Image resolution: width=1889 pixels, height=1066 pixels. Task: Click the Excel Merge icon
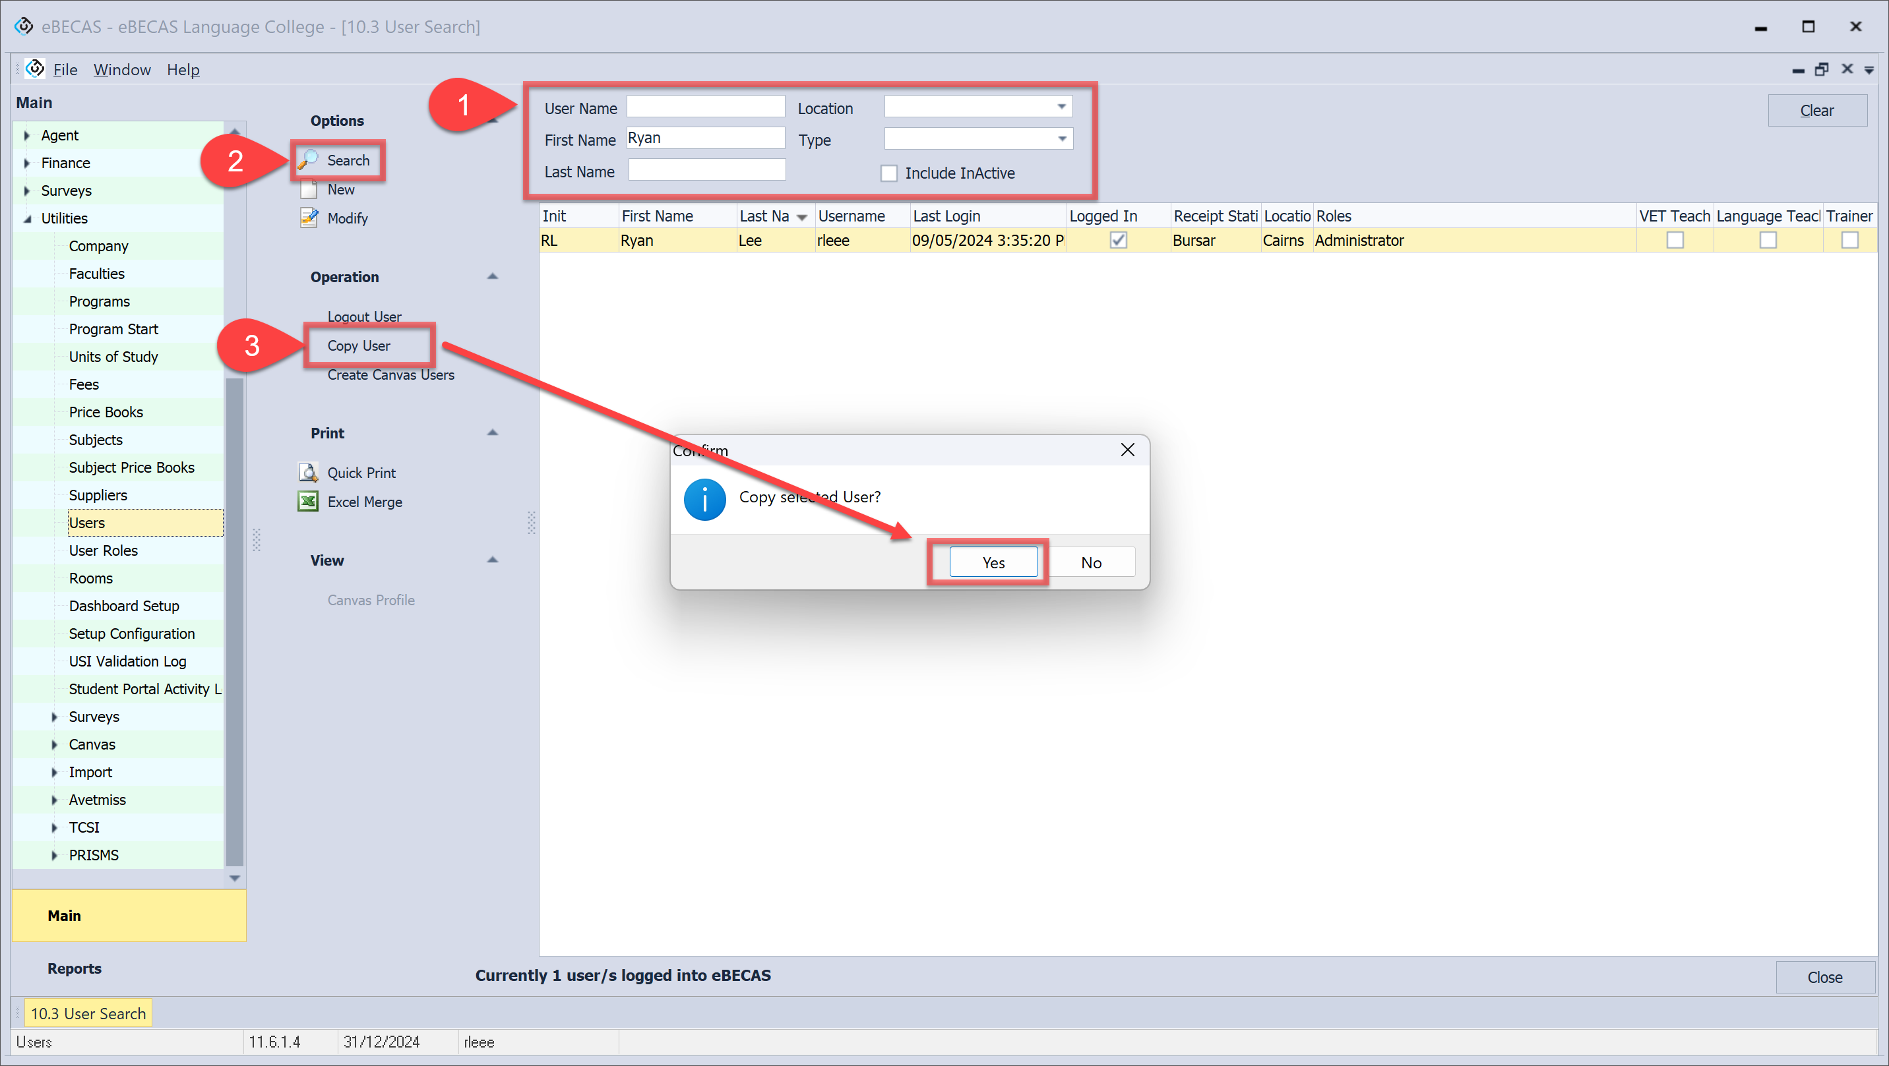coord(308,502)
